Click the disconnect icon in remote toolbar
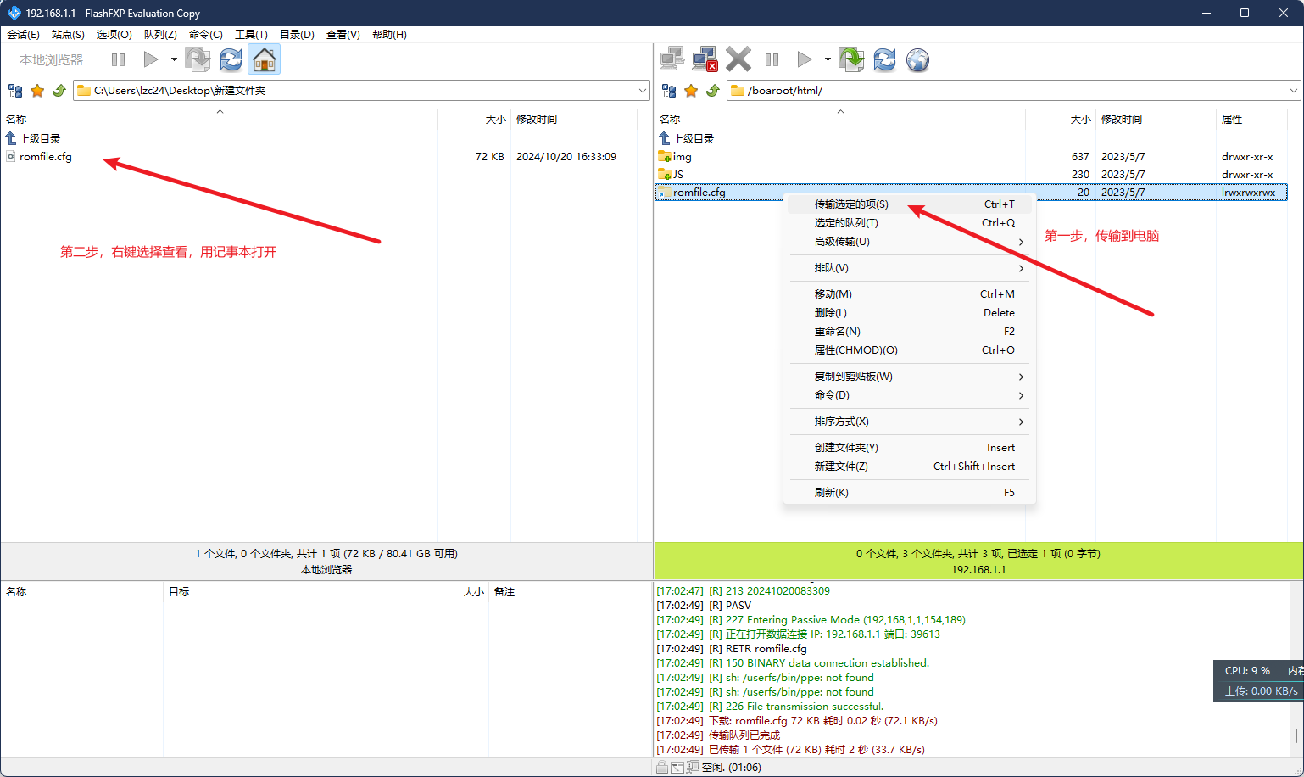Image resolution: width=1304 pixels, height=777 pixels. click(x=705, y=59)
